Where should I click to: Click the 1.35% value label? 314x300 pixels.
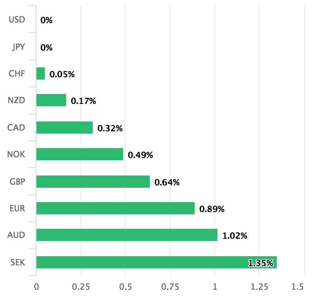tap(261, 263)
